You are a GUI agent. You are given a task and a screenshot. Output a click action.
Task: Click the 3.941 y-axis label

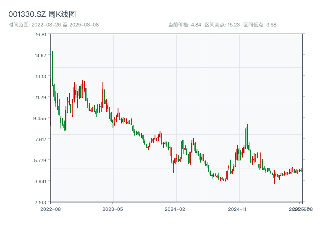click(40, 181)
